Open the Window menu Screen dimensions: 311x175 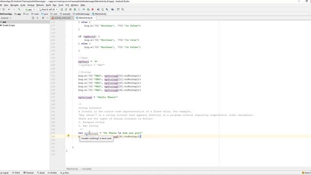[x=74, y=5]
